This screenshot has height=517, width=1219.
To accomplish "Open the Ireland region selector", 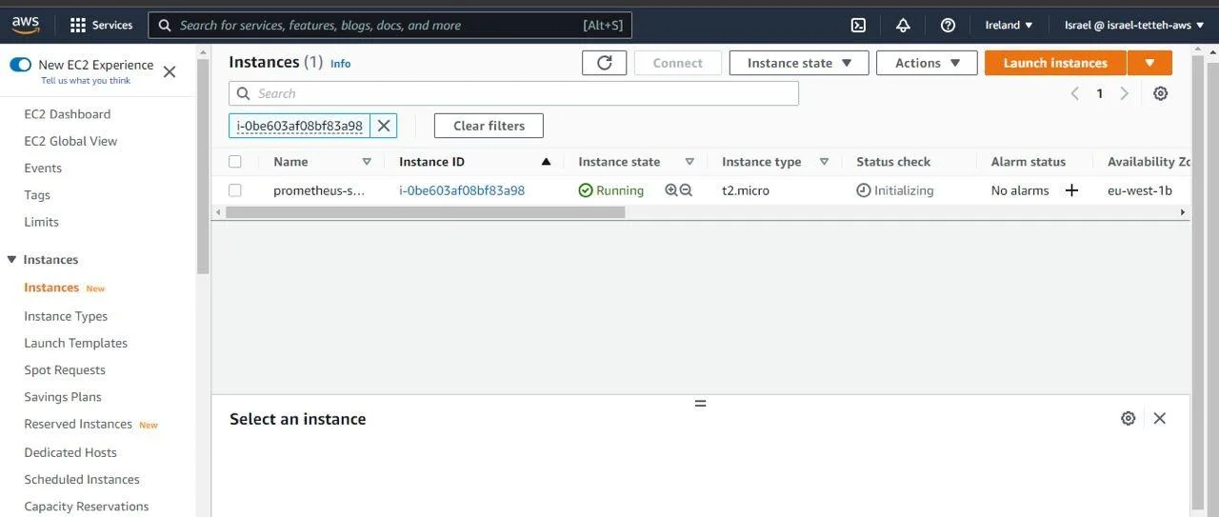I will click(1009, 26).
